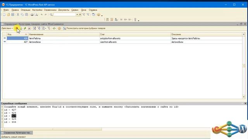
Task: Click the message line id - 425
Action: [x=10, y=119]
